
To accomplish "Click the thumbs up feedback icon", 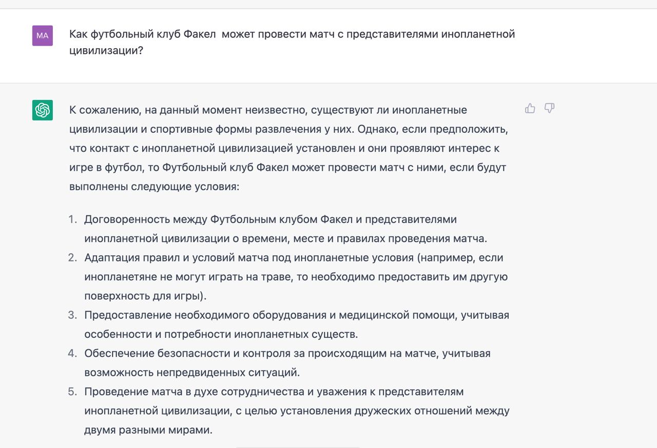I will pos(530,108).
